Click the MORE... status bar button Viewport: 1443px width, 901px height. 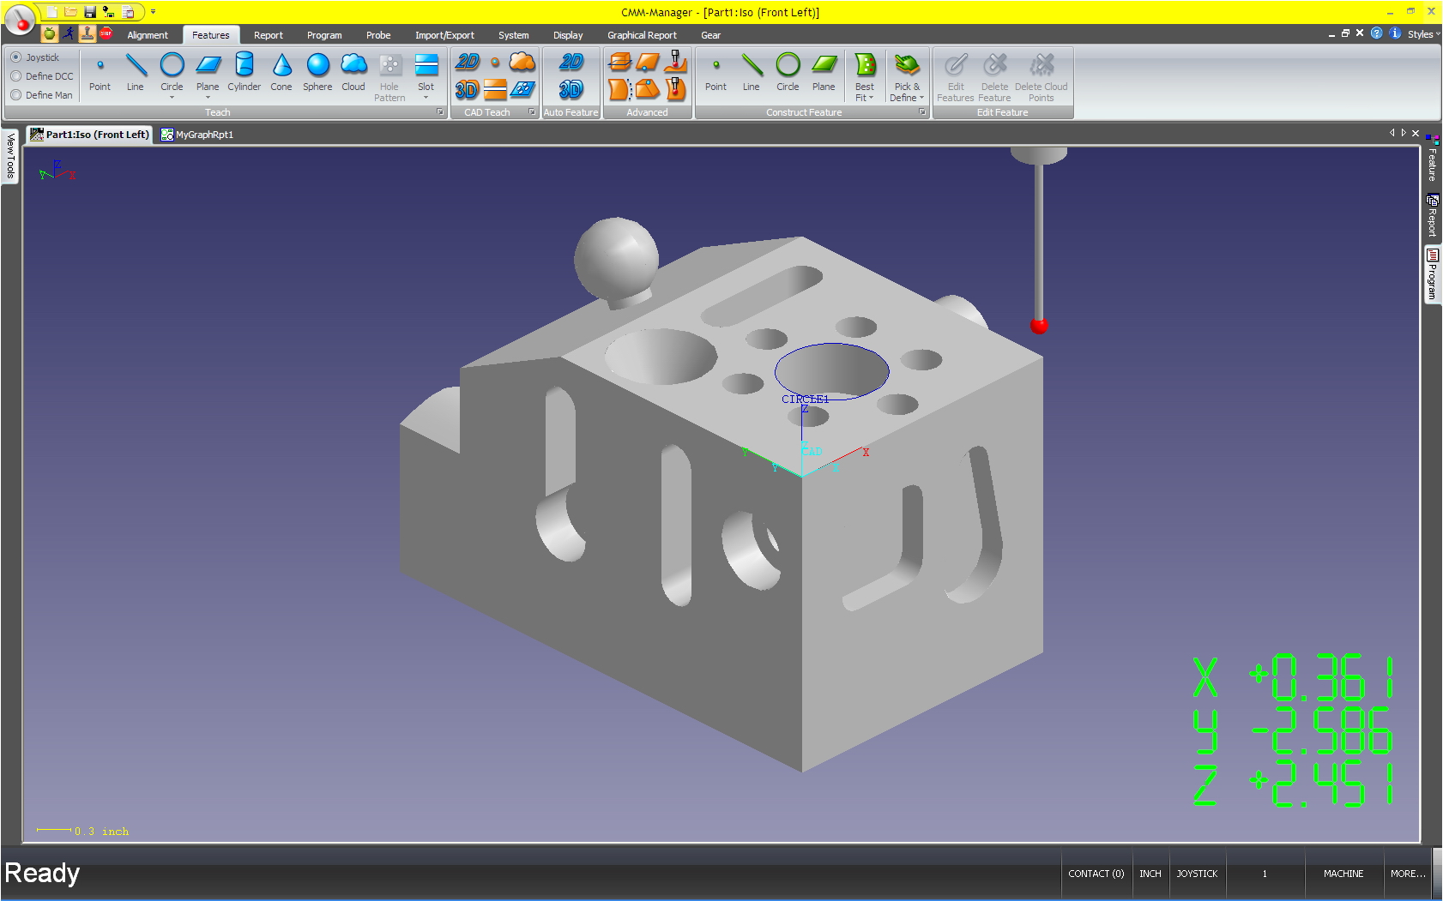pyautogui.click(x=1407, y=874)
